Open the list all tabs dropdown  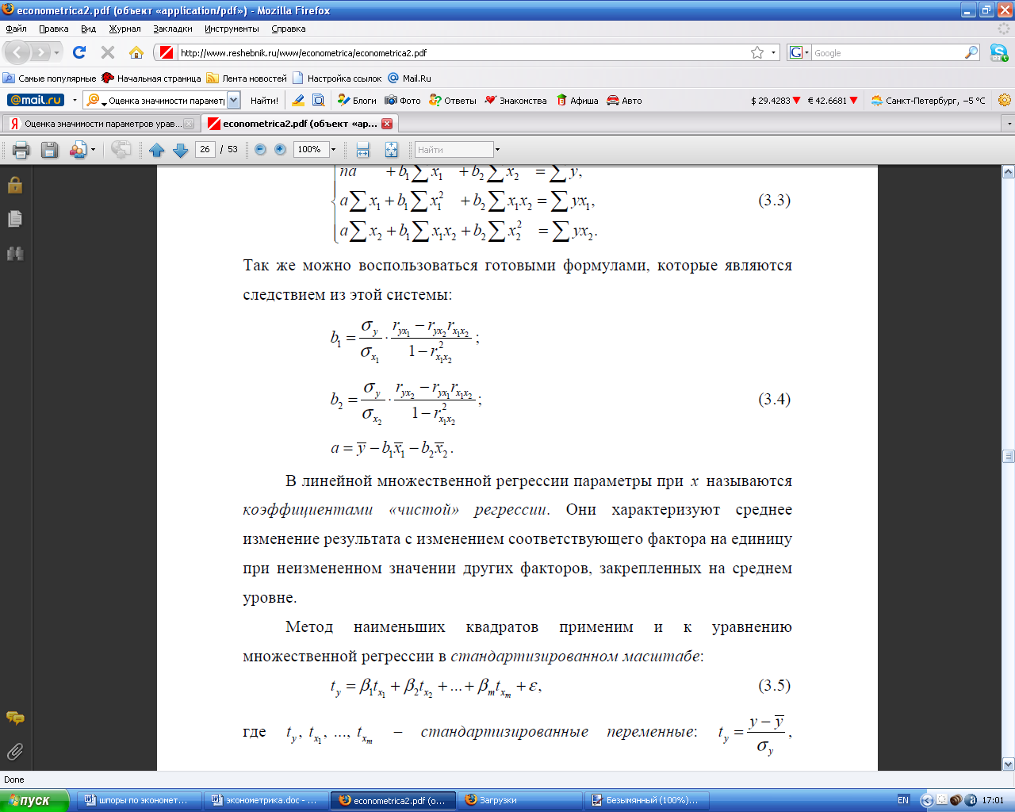pos(1009,124)
